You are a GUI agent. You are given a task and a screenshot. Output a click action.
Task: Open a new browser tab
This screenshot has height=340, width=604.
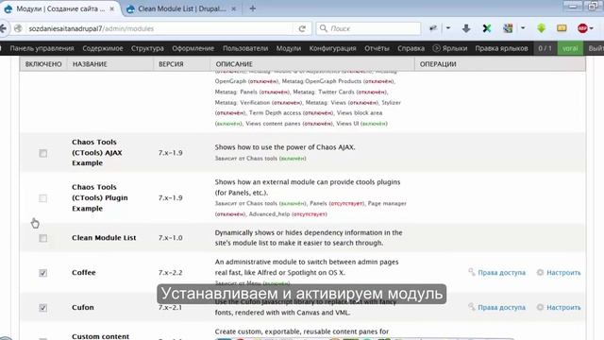[252, 8]
